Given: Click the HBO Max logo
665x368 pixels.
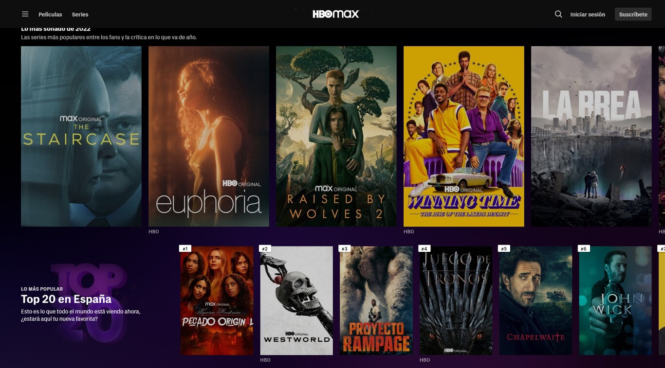Looking at the screenshot, I should pyautogui.click(x=334, y=14).
